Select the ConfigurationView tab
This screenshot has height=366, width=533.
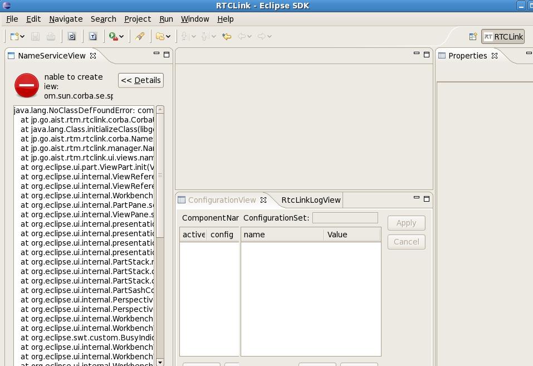pos(222,200)
